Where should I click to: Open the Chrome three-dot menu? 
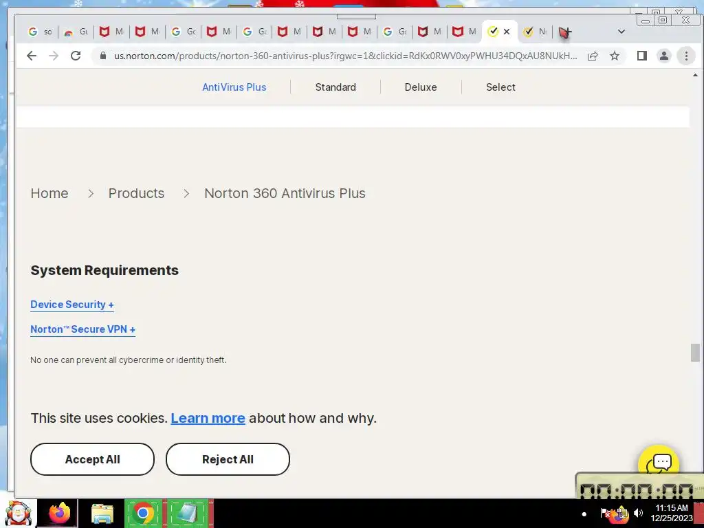pyautogui.click(x=686, y=56)
